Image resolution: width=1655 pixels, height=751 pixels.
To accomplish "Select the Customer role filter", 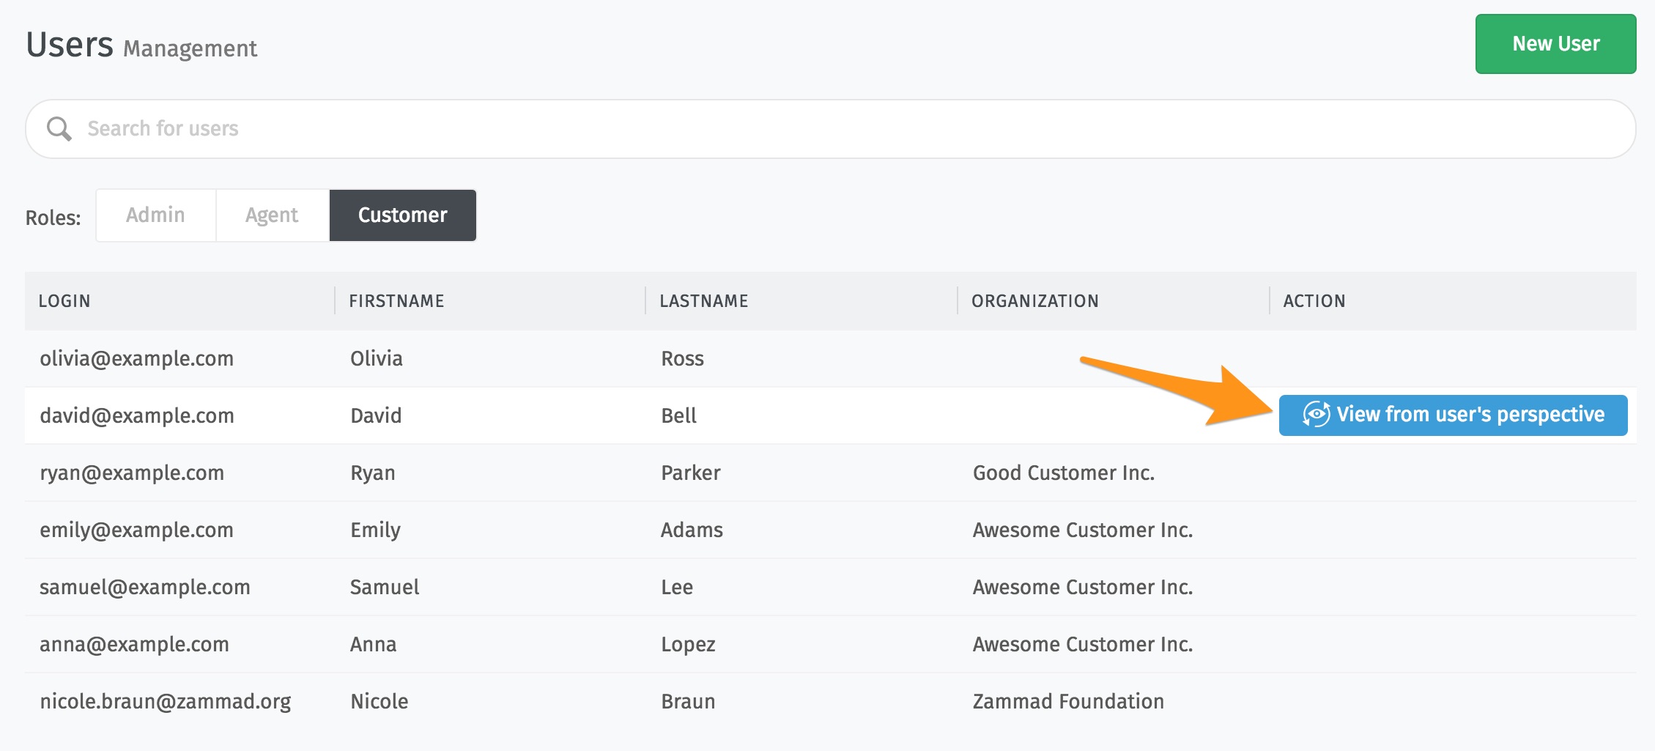I will (x=402, y=215).
